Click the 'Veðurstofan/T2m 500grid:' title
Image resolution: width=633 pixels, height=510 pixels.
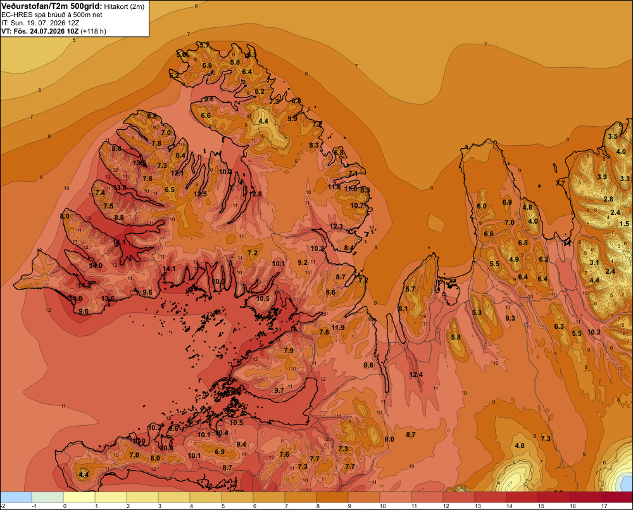52,6
